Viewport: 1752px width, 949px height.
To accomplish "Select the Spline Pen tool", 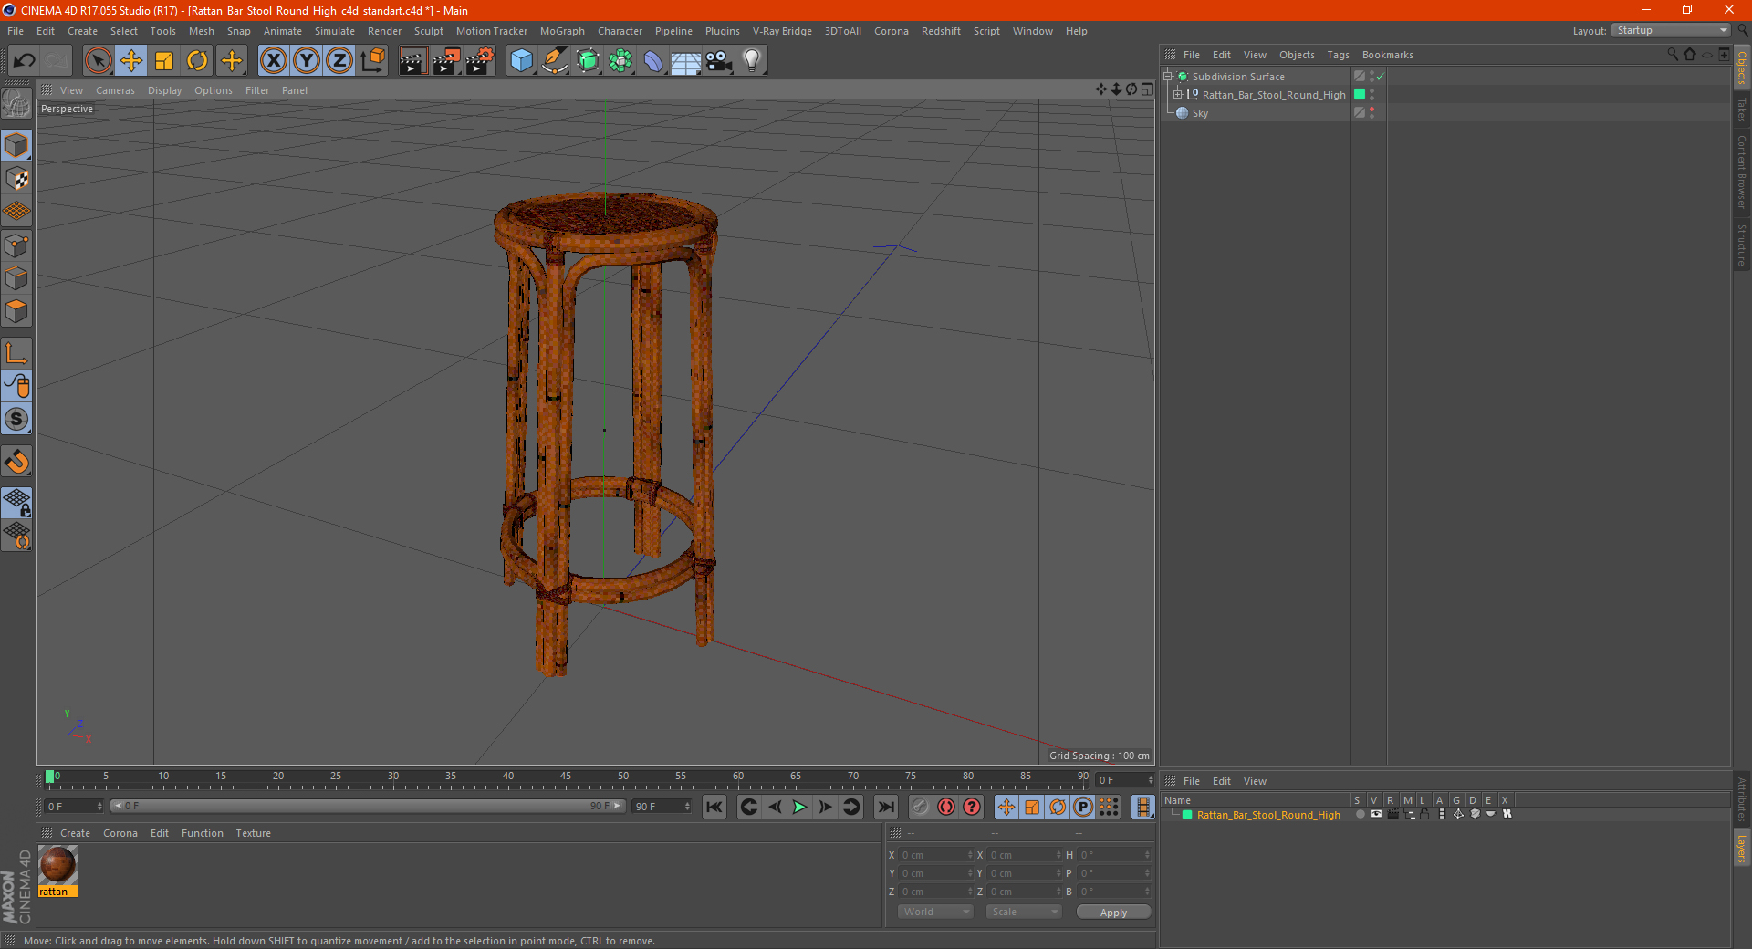I will click(555, 61).
